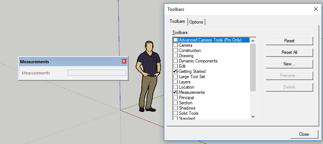Enable the Large Tool Set checkbox
This screenshot has height=144, width=323.
tap(176, 77)
